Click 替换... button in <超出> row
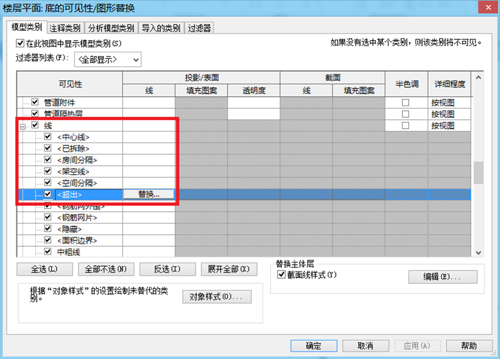 point(148,194)
